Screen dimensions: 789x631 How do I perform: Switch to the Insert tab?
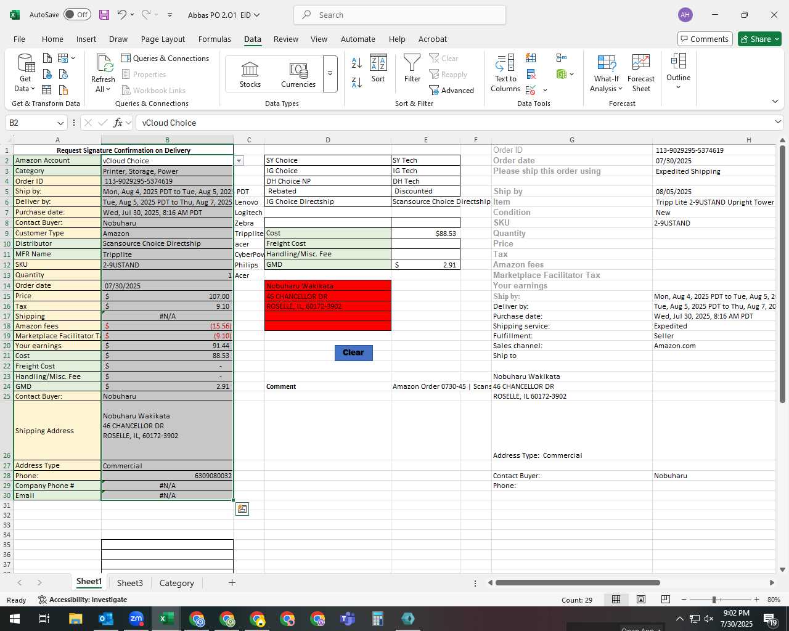click(x=86, y=39)
